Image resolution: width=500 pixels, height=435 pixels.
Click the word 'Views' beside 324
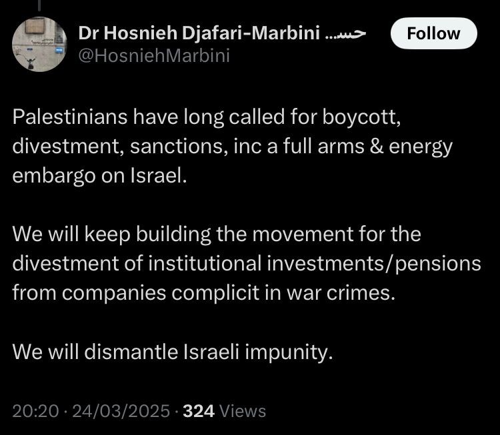(244, 411)
